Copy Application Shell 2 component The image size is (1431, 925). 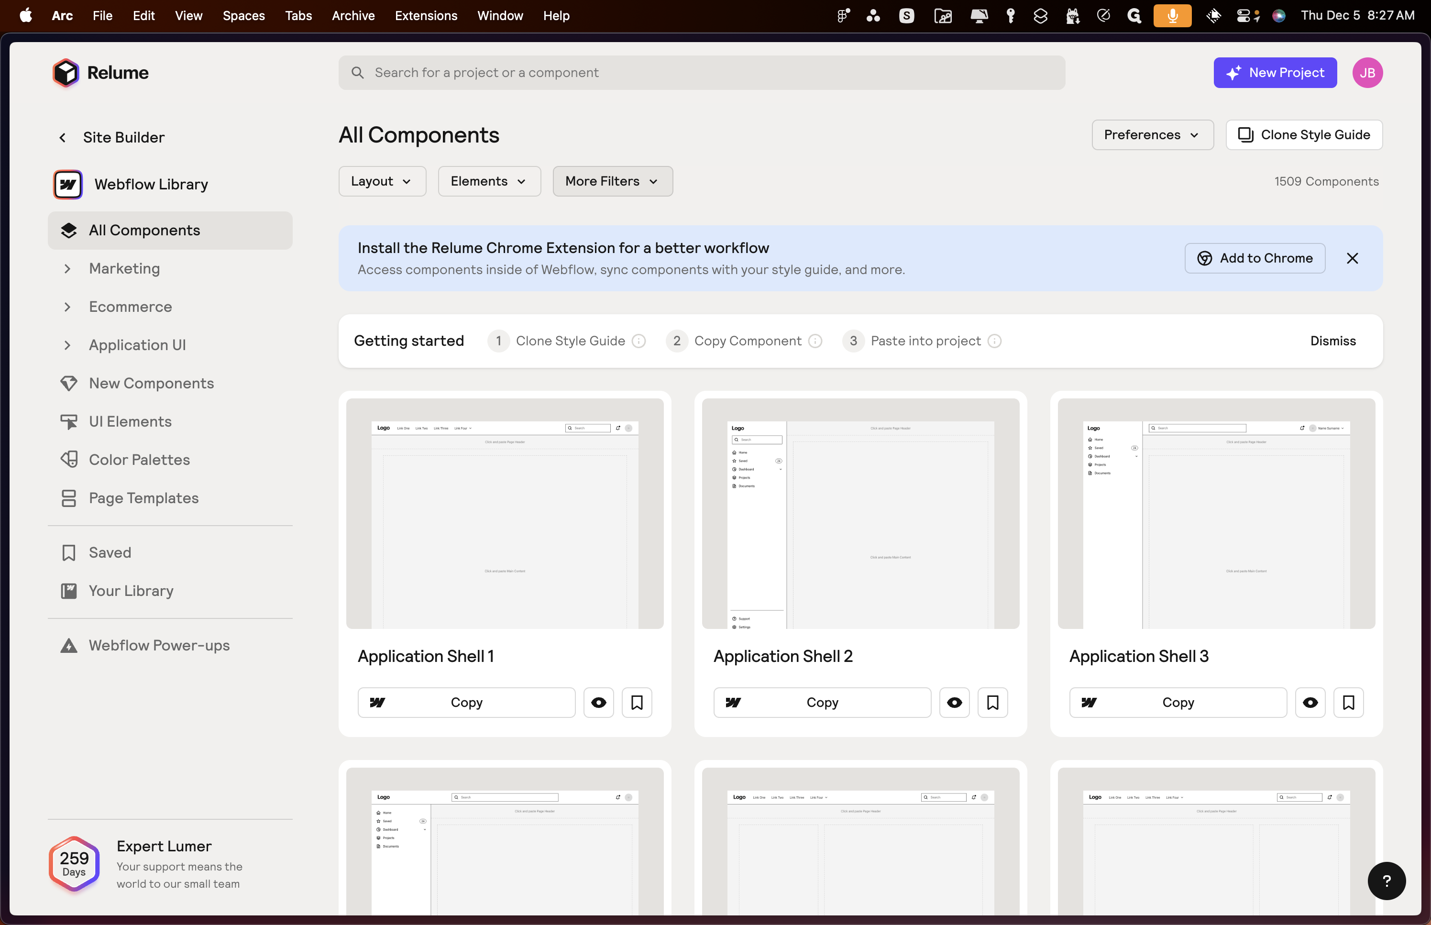822,702
